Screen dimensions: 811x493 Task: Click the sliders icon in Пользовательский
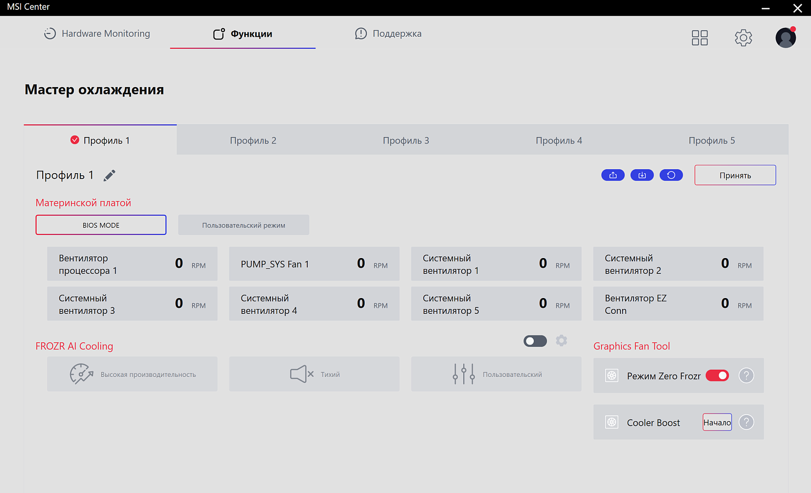point(464,374)
